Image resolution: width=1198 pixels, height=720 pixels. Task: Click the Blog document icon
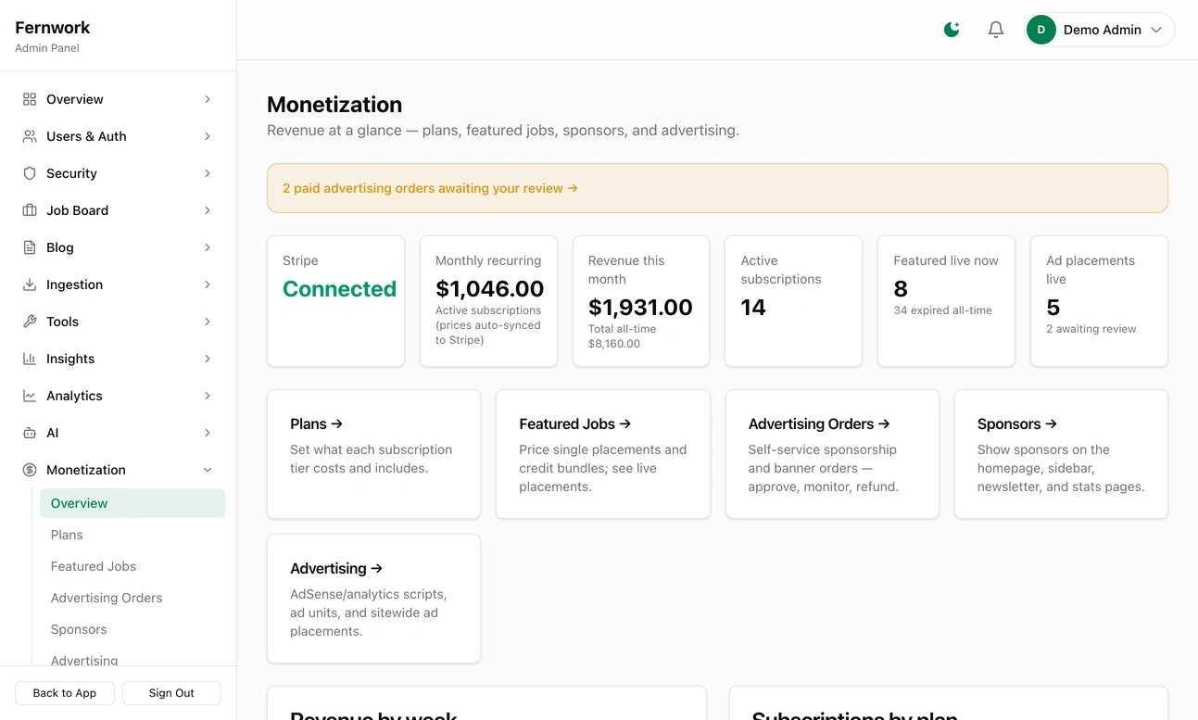point(30,247)
